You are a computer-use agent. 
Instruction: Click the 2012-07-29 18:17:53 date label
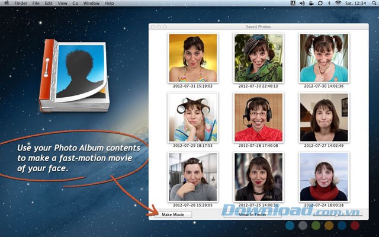click(192, 146)
